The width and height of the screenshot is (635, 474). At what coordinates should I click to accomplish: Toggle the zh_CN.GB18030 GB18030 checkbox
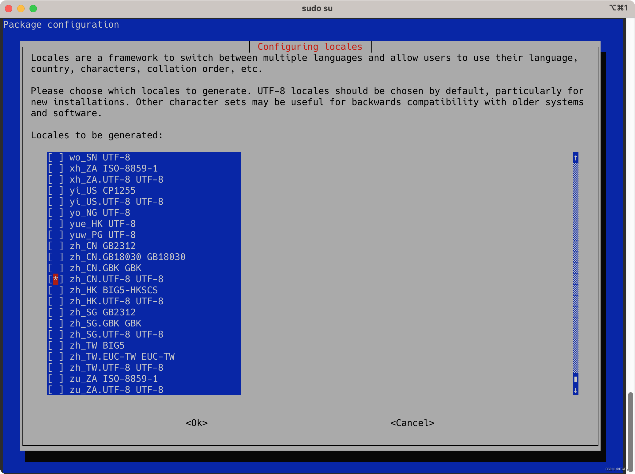(x=56, y=257)
